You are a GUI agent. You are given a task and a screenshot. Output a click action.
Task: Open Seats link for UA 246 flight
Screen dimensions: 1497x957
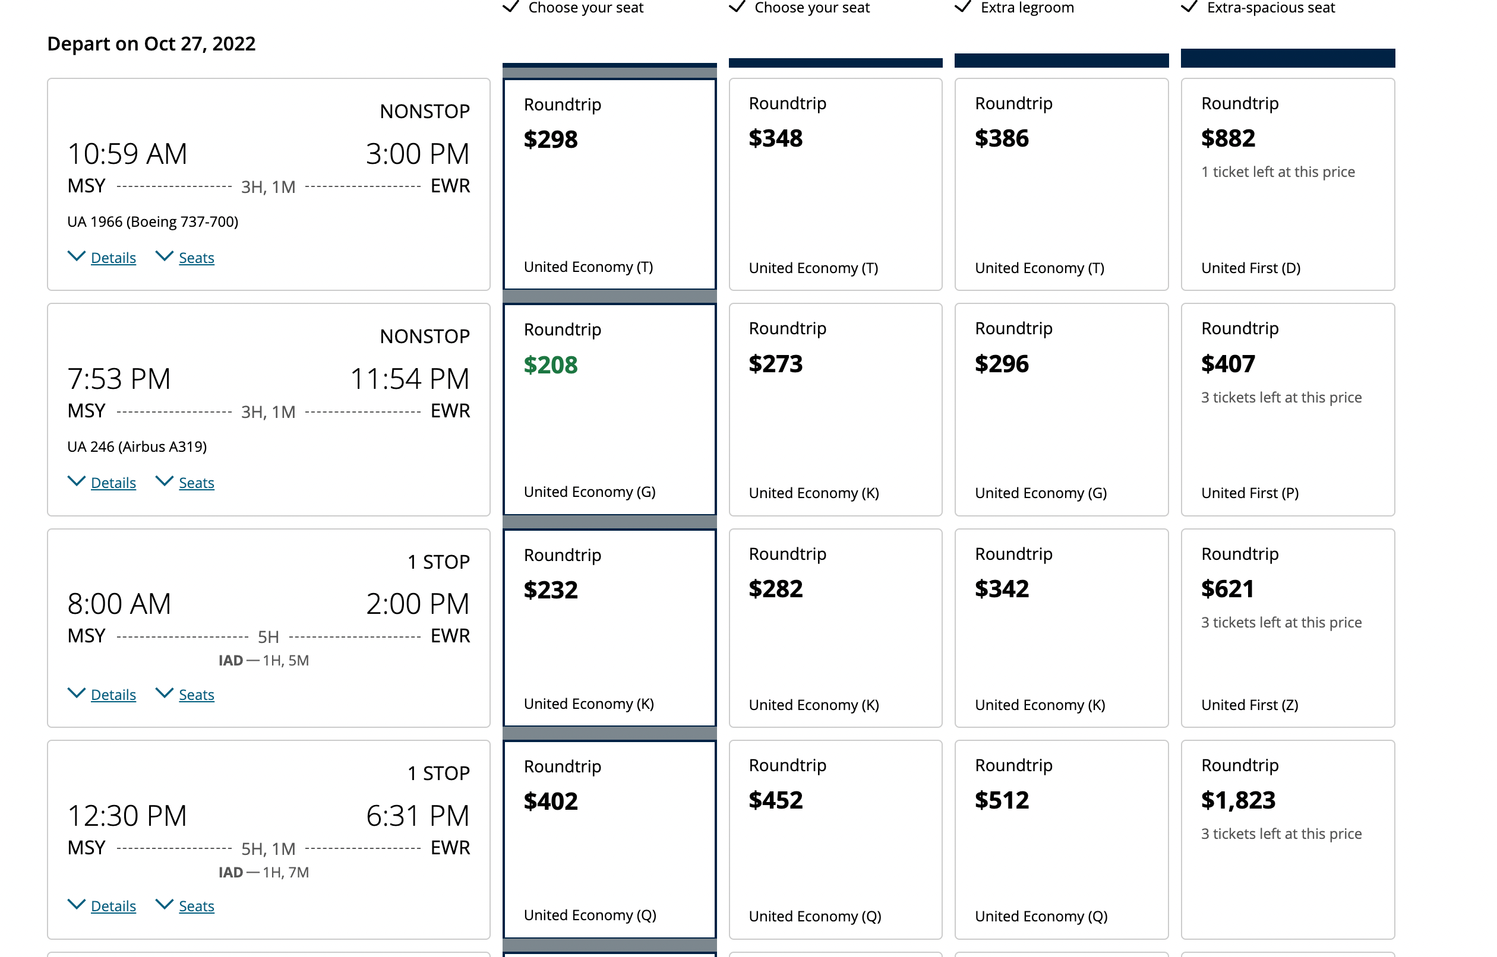(x=197, y=483)
